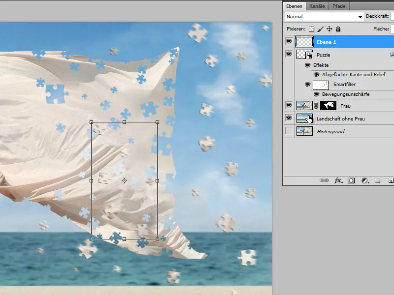Select the Frau layer mask thumbnail

coord(328,106)
